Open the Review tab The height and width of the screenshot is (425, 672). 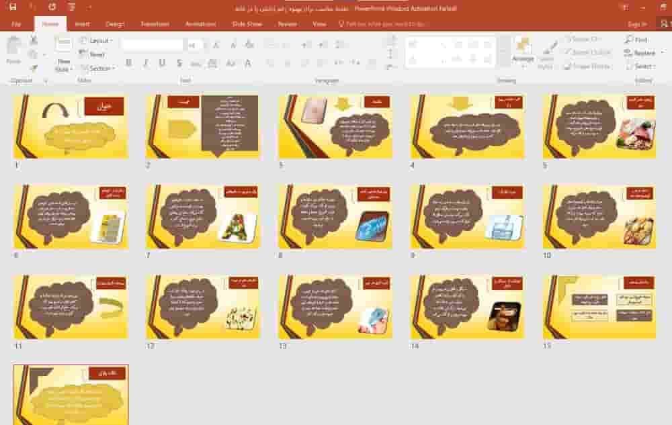287,24
